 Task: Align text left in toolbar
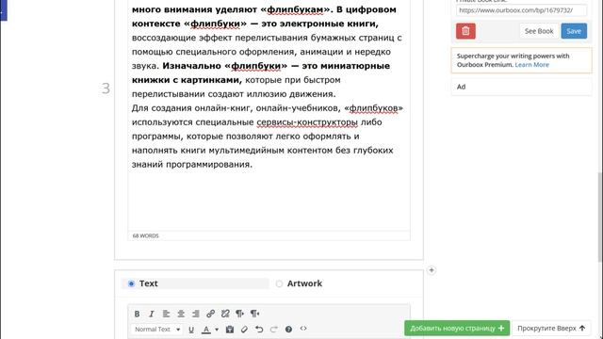166,314
